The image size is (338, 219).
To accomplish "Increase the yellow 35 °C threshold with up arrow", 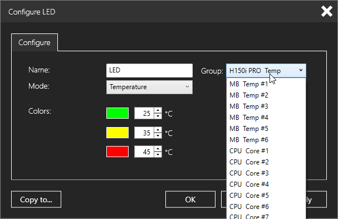I will (x=158, y=130).
